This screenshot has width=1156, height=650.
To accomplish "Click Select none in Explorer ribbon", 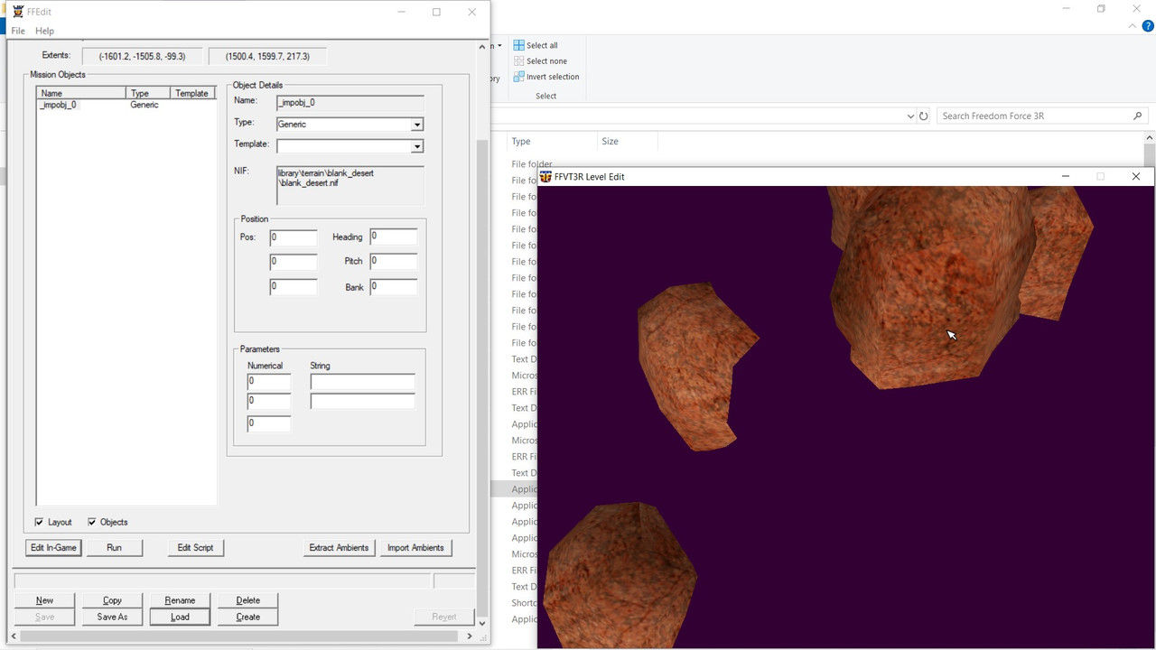I will pos(540,61).
